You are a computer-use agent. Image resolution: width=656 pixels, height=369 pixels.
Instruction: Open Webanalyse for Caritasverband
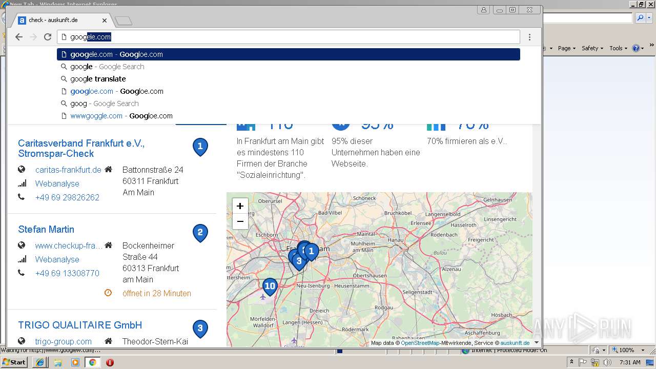(57, 183)
